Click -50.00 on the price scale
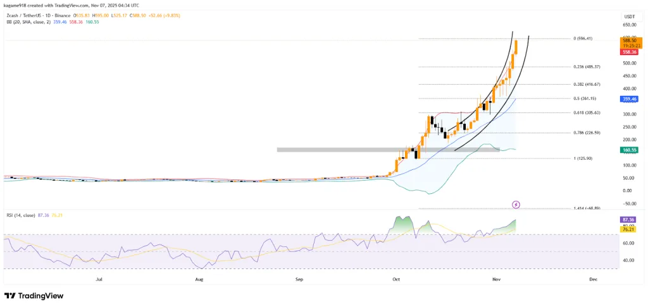Image resolution: width=648 pixels, height=307 pixels. click(x=628, y=204)
